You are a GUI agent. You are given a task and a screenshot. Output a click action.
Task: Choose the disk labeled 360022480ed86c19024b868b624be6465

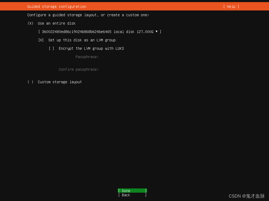(100, 32)
